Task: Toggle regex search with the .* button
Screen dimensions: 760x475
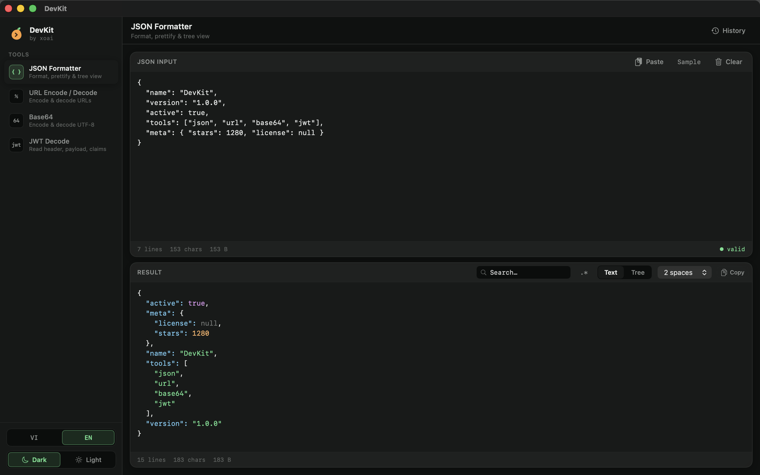Action: [x=584, y=273]
